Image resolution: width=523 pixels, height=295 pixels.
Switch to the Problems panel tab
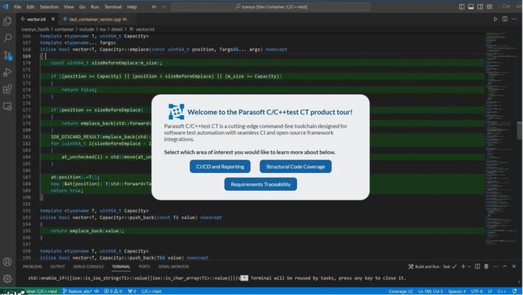click(x=33, y=266)
